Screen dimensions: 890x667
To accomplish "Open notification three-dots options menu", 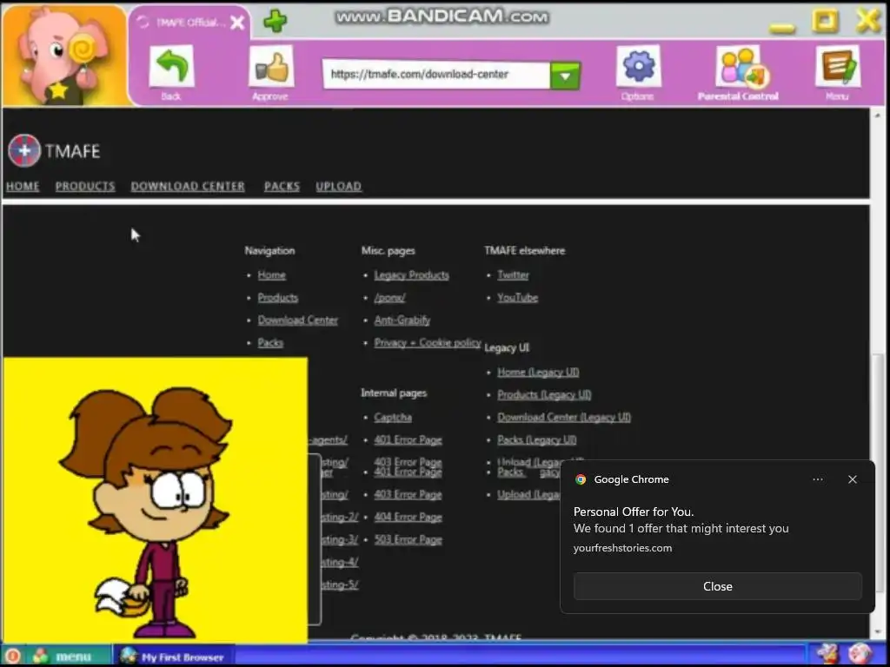I will [818, 479].
